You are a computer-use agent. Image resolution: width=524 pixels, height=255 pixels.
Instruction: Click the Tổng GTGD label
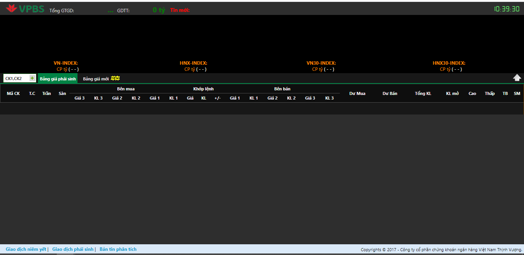point(62,11)
